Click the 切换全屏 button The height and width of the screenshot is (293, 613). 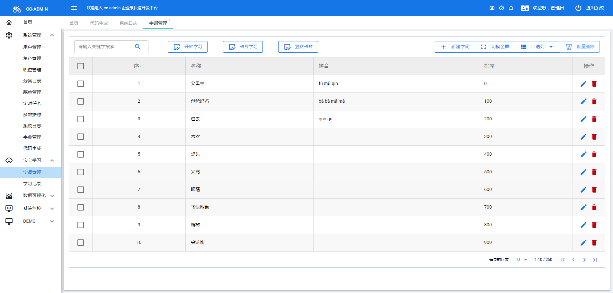click(495, 47)
